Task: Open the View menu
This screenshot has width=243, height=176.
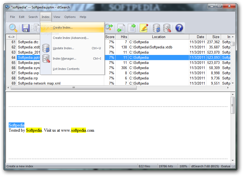Action: (x=57, y=17)
